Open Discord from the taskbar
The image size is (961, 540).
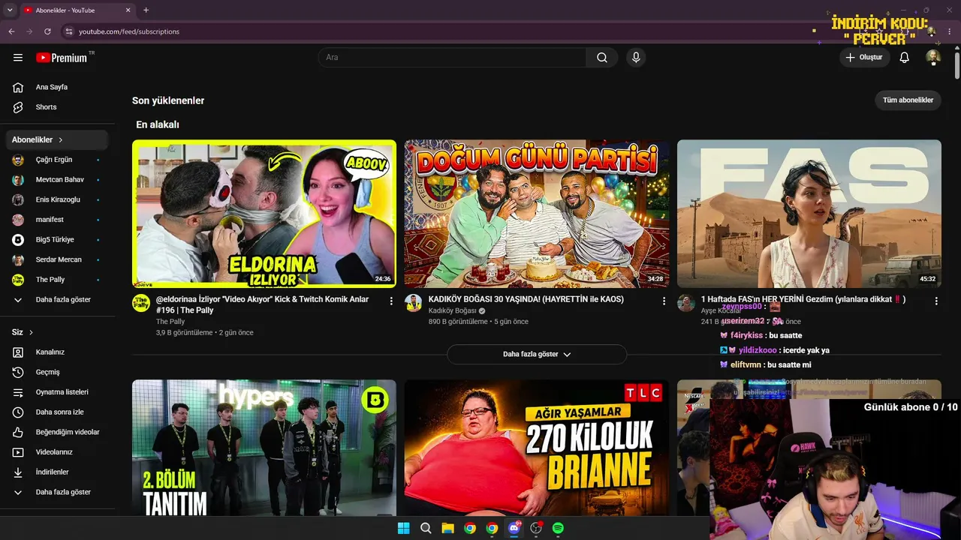tap(514, 528)
